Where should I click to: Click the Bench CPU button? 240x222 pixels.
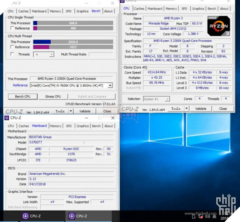[x=22, y=97]
